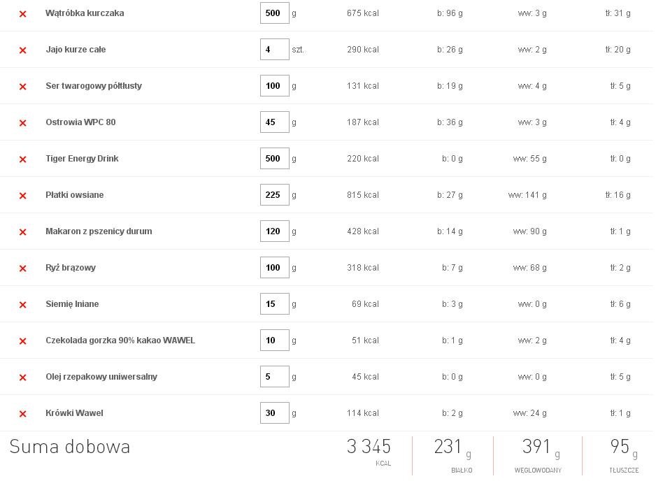Remove Siemię lniane entry
The width and height of the screenshot is (656, 502).
[x=23, y=305]
